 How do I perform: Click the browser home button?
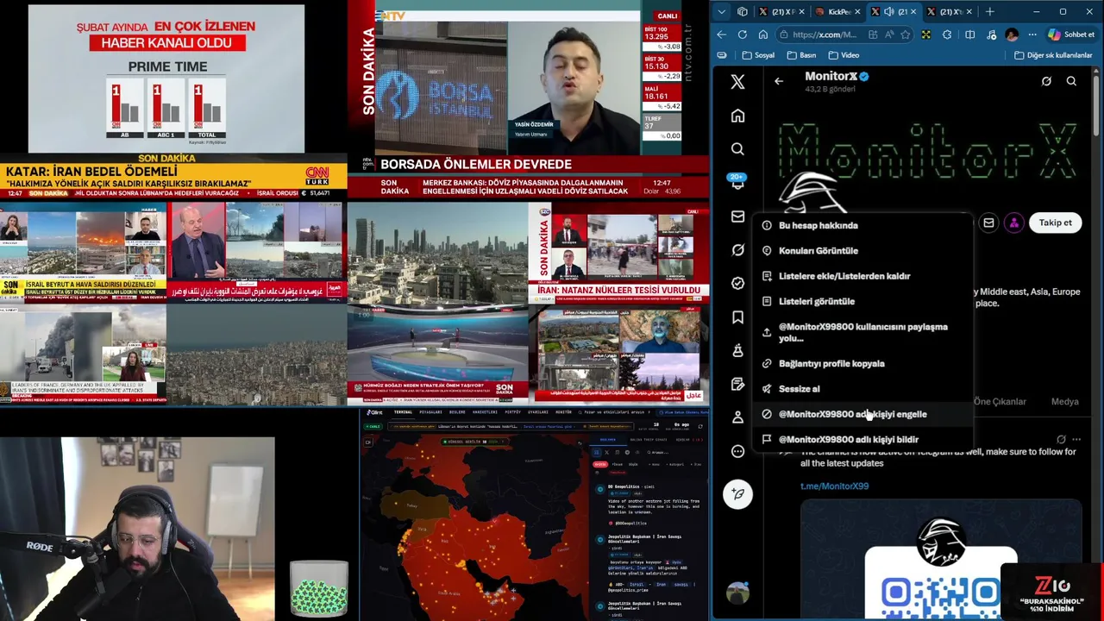763,34
